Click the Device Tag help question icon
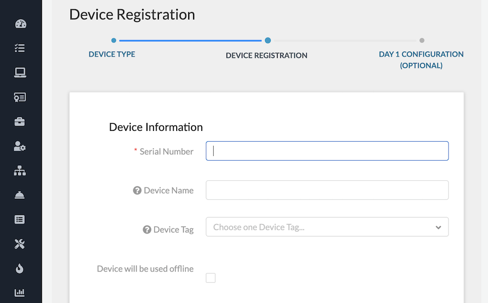This screenshot has height=303, width=488. pyautogui.click(x=147, y=230)
